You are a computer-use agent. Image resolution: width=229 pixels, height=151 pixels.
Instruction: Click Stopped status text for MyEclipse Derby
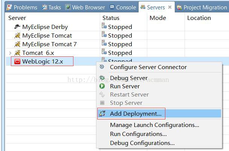[x=120, y=27]
